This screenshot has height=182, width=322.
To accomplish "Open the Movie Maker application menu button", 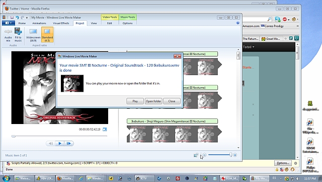I will pos(9,23).
